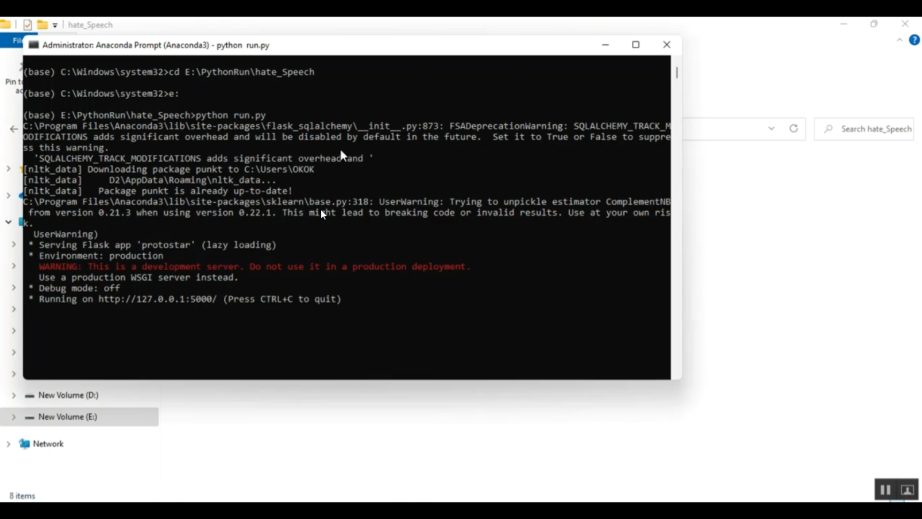Click 'Package punkt is already up-to-date!' line
Screen dimensions: 922x519
(x=195, y=191)
